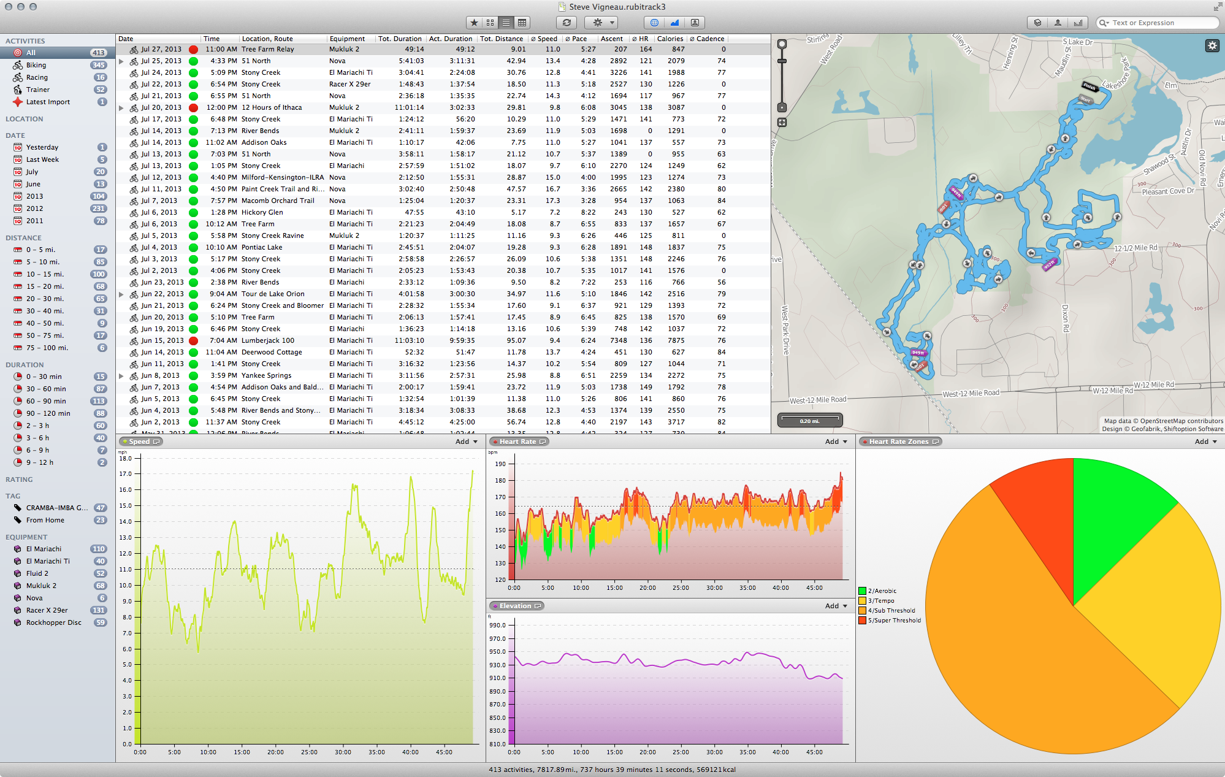Filter by Yesterday date
The width and height of the screenshot is (1225, 777).
[58, 147]
